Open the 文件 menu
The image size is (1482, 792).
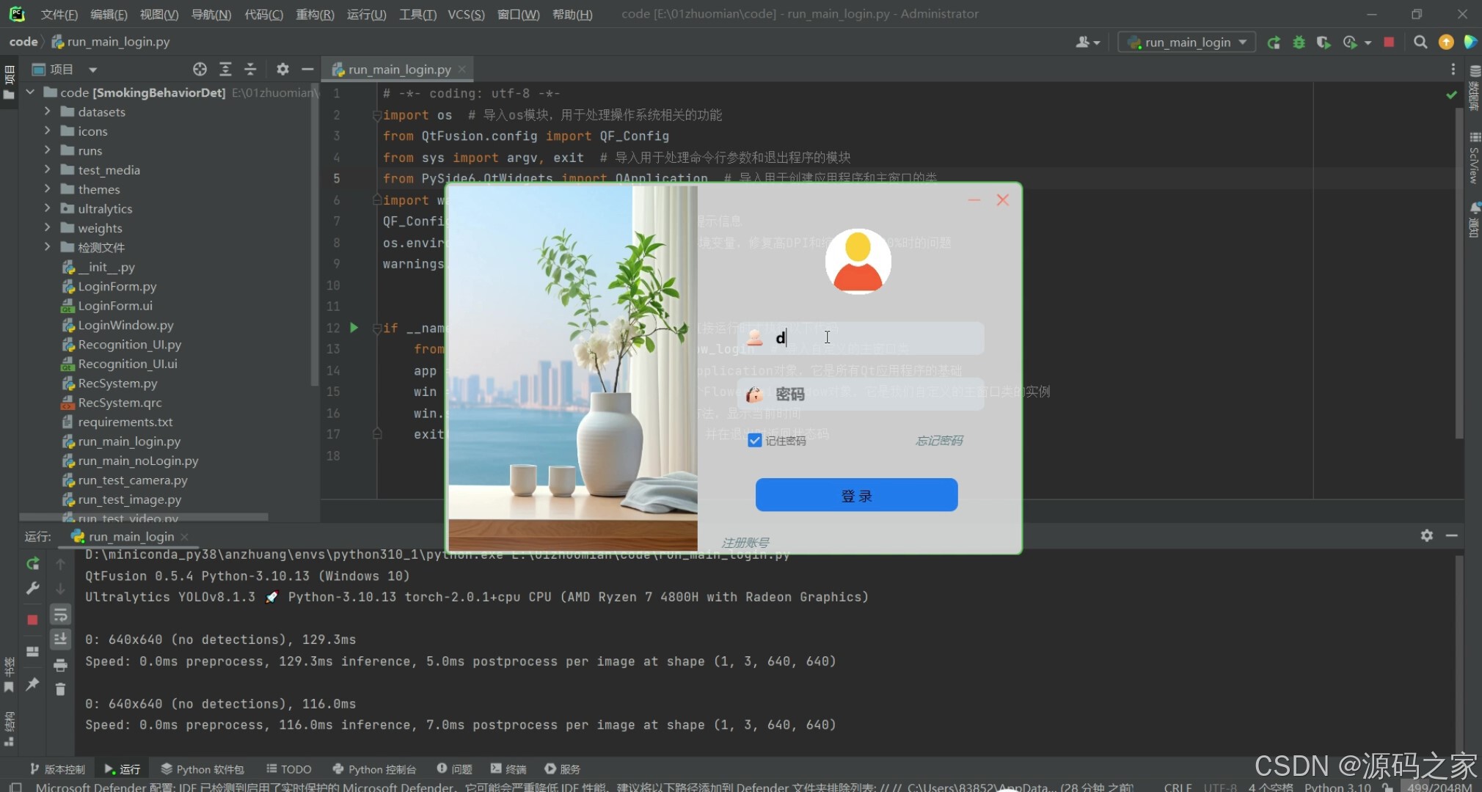click(x=59, y=14)
